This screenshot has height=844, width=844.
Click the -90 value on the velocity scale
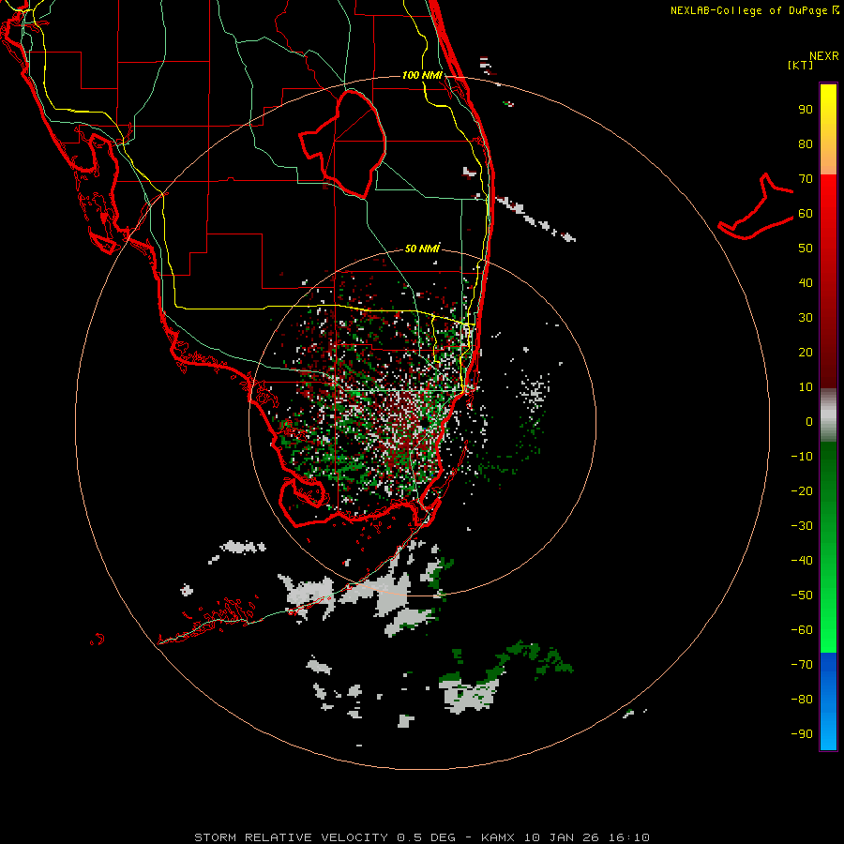(x=802, y=734)
